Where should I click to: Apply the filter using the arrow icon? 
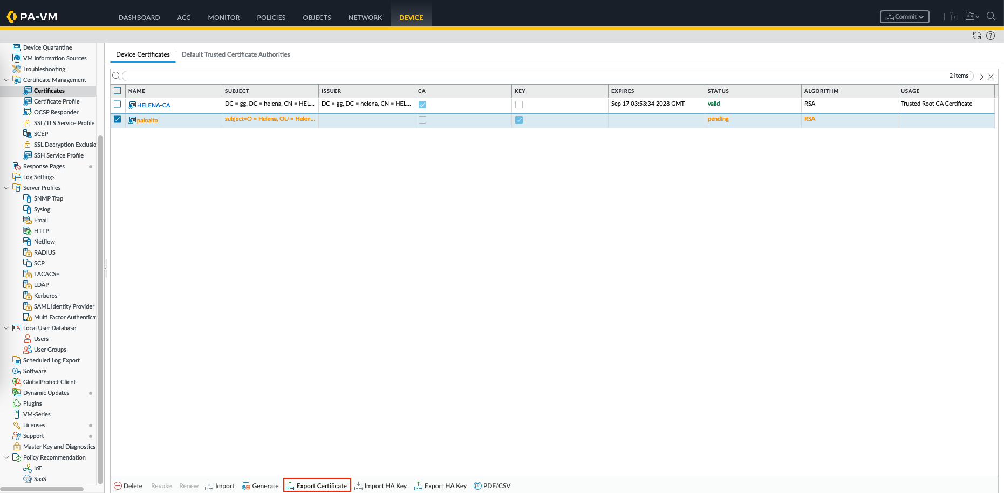[x=980, y=77]
